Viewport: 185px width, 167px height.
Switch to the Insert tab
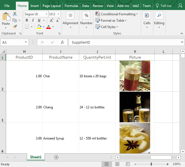(x=35, y=6)
